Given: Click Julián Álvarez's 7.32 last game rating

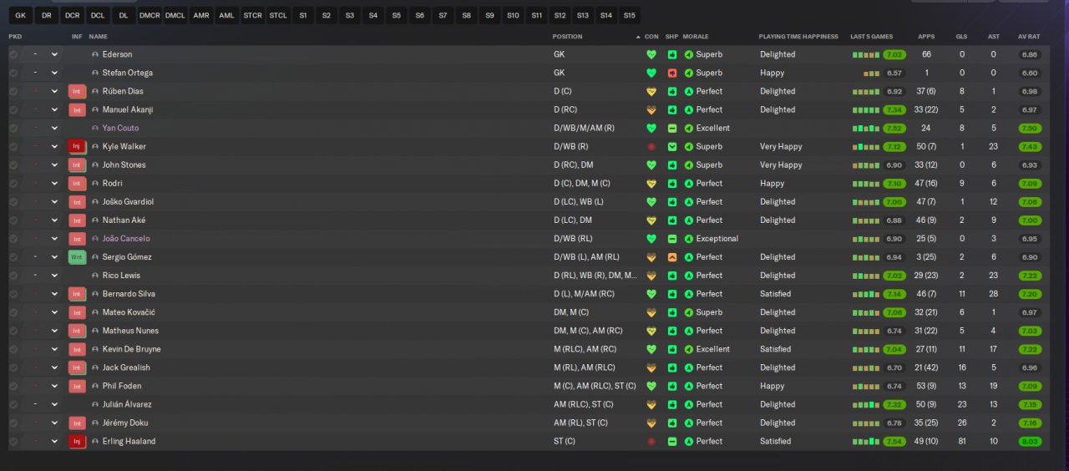Looking at the screenshot, I should (x=894, y=404).
